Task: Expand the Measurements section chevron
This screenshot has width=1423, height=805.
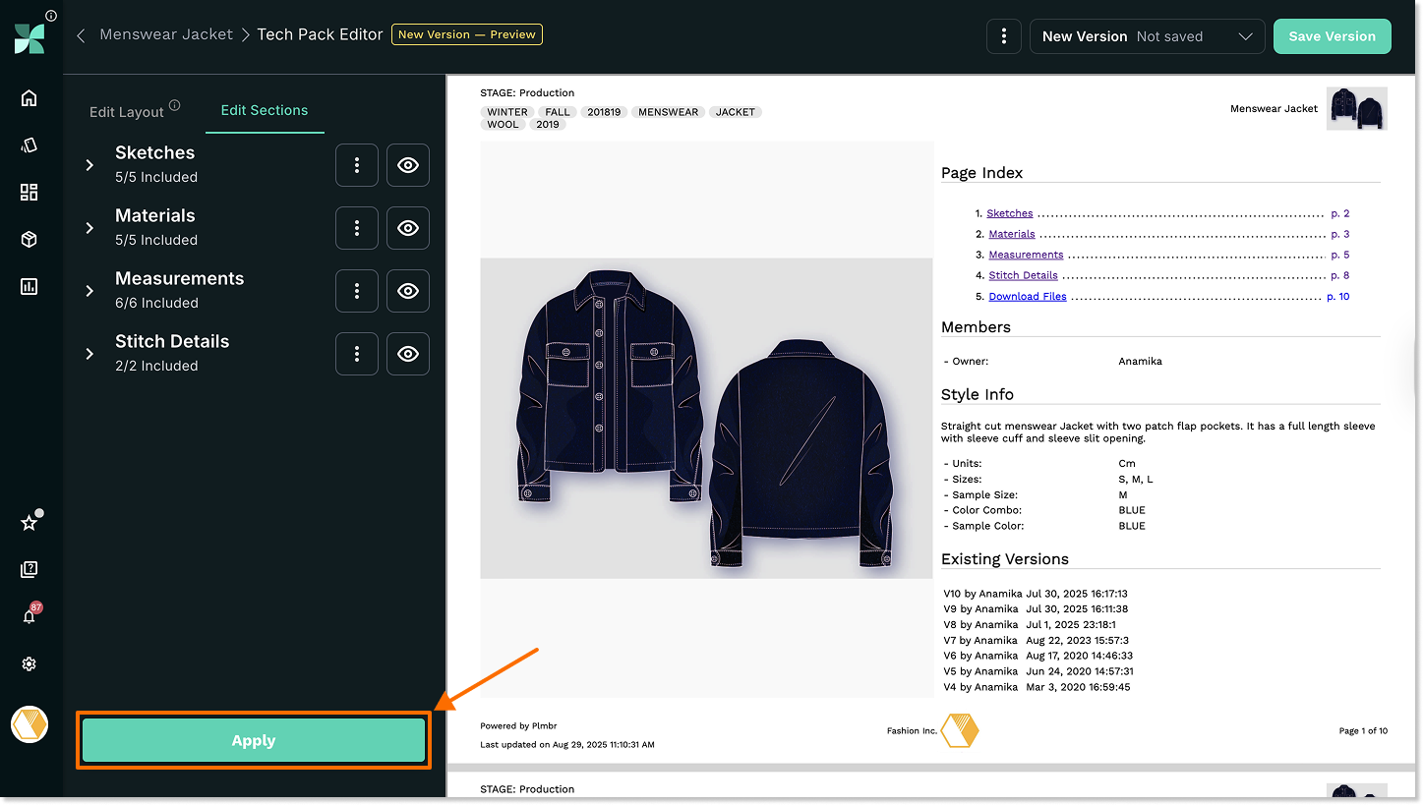Action: pyautogui.click(x=89, y=291)
